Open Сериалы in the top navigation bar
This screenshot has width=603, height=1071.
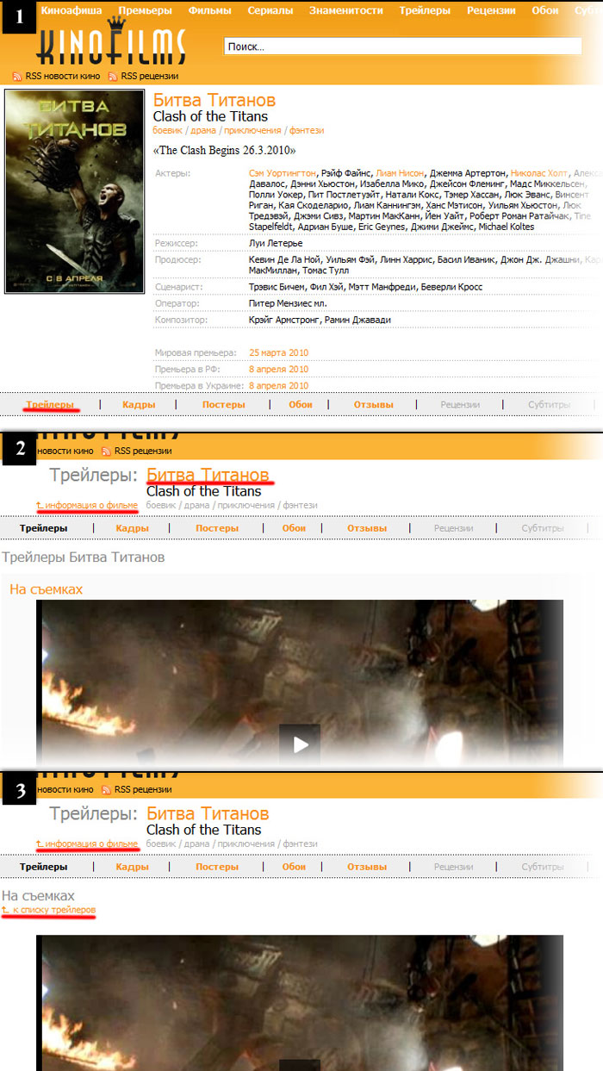tap(270, 10)
